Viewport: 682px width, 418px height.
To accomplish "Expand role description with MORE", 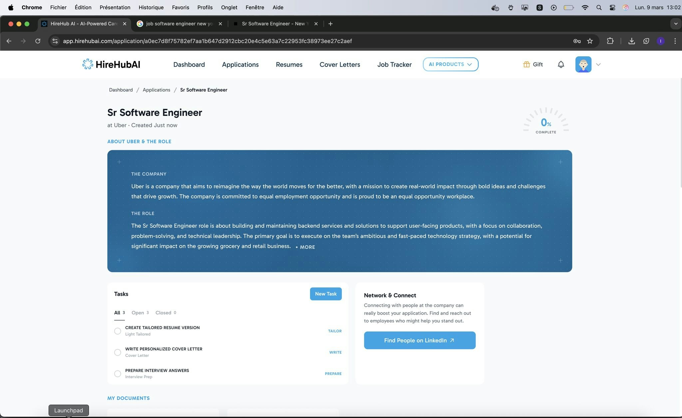I will coord(307,247).
